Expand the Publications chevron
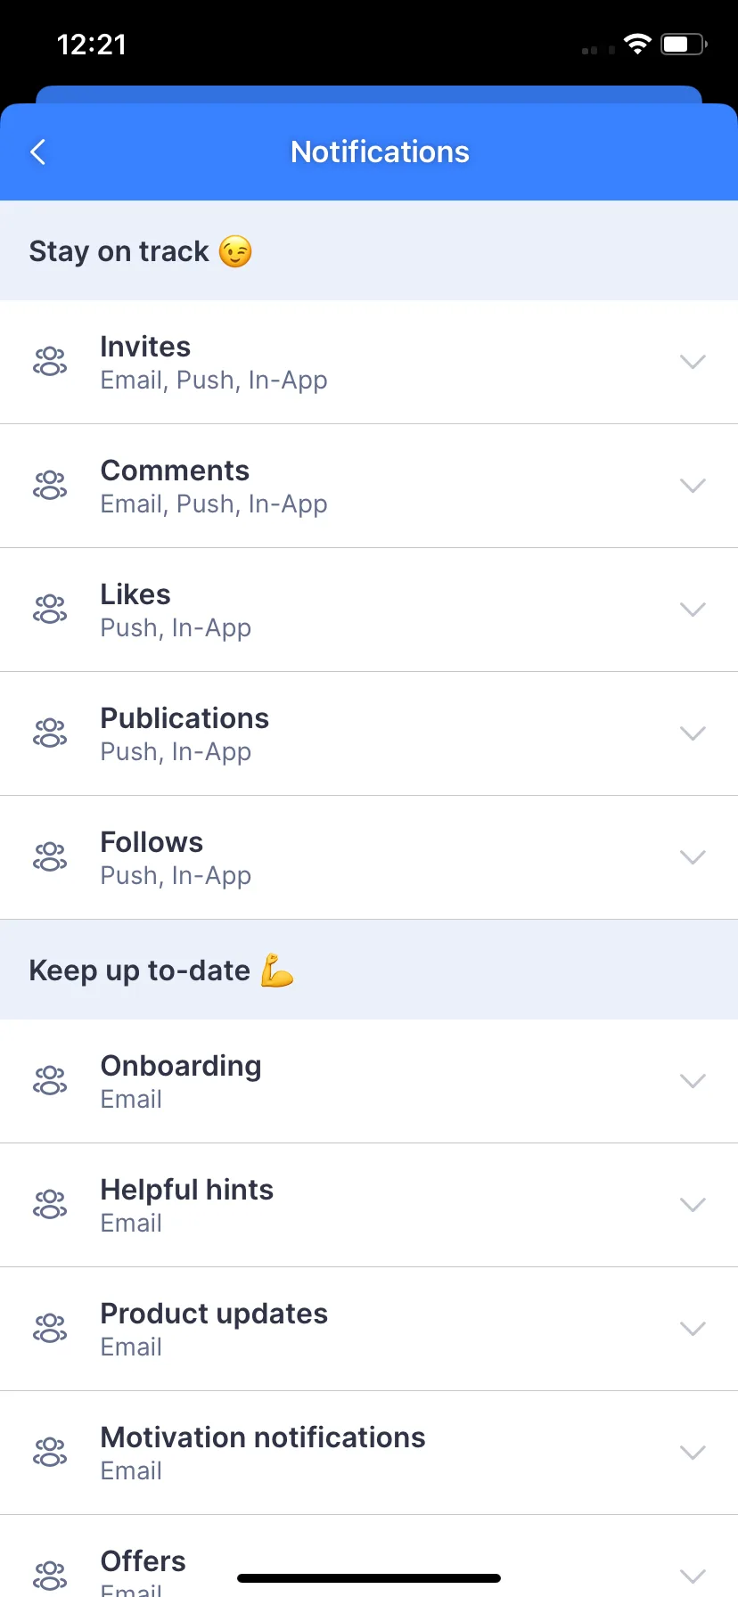Image resolution: width=738 pixels, height=1597 pixels. click(x=693, y=733)
